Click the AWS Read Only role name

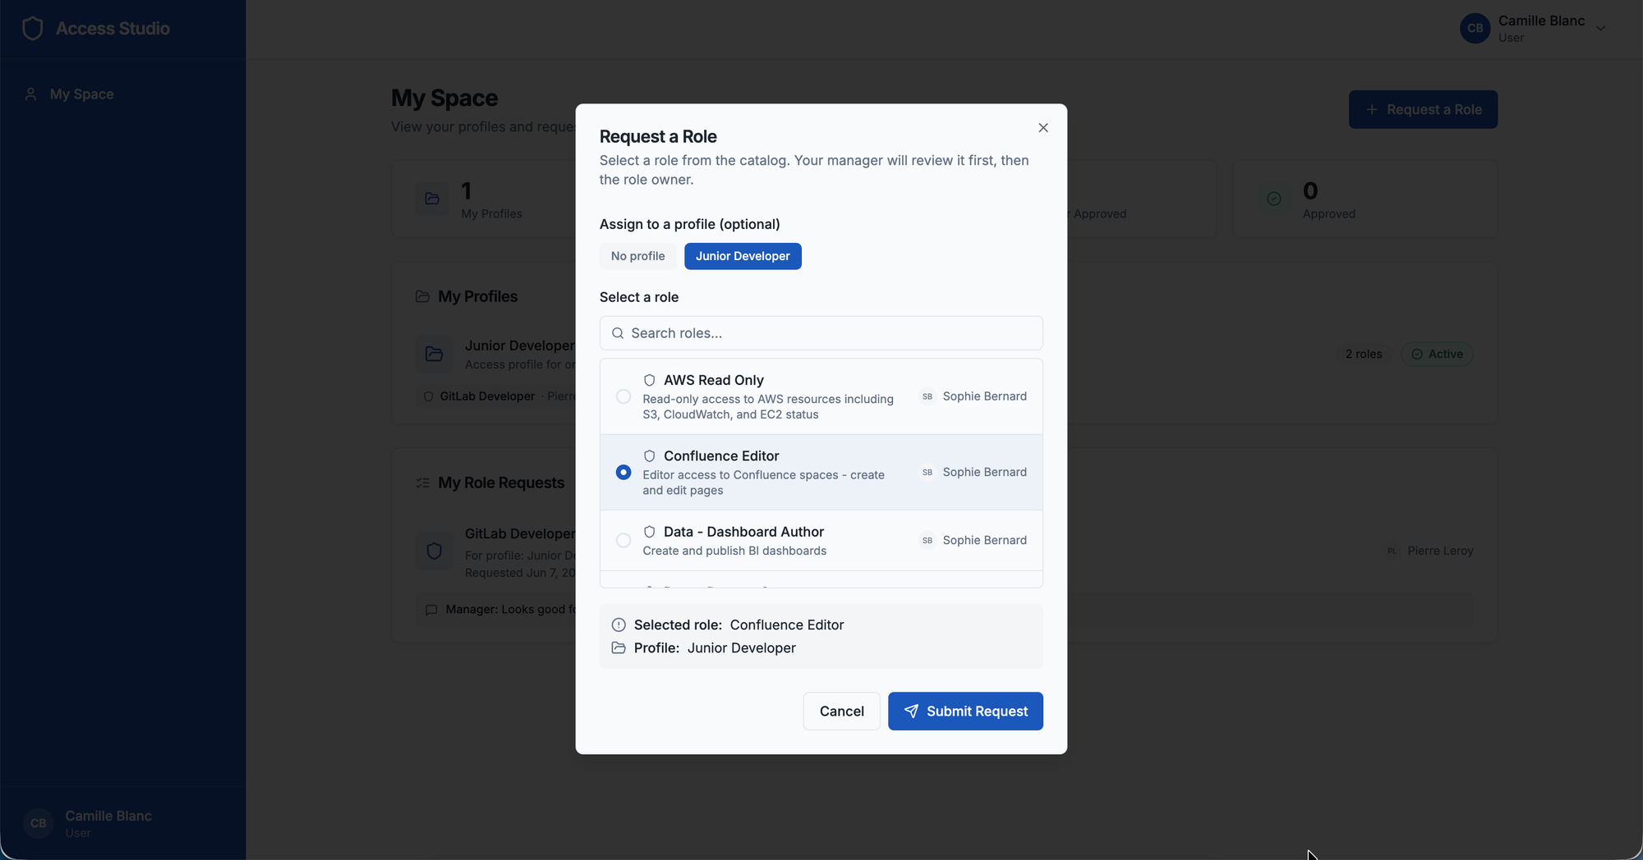[x=714, y=380]
